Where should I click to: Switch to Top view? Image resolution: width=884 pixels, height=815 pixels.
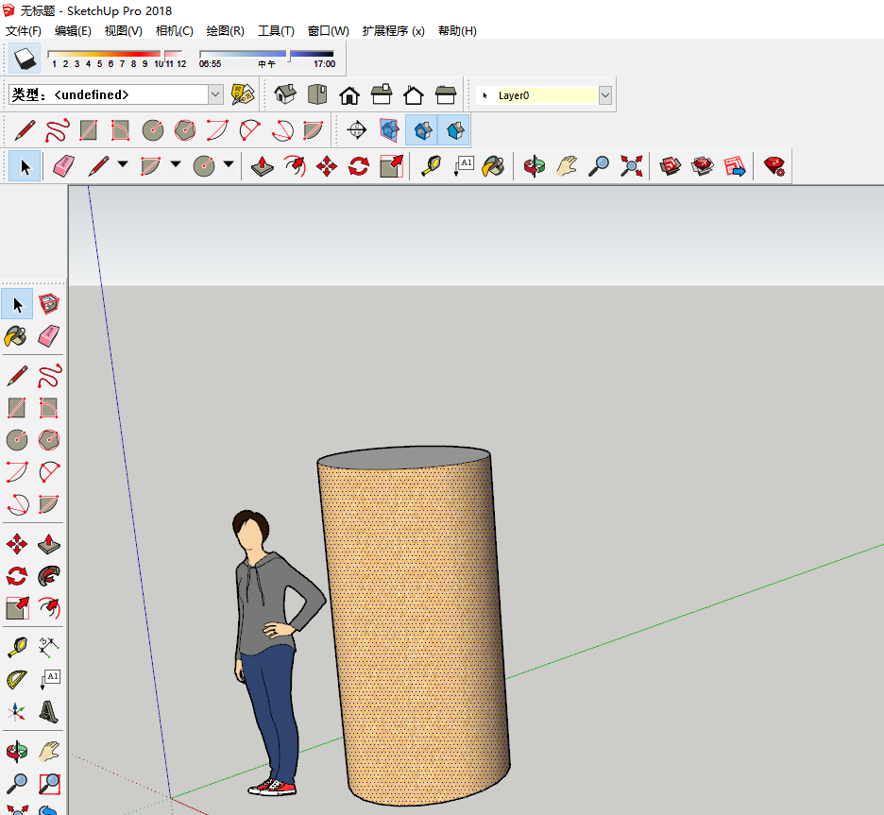pyautogui.click(x=317, y=94)
